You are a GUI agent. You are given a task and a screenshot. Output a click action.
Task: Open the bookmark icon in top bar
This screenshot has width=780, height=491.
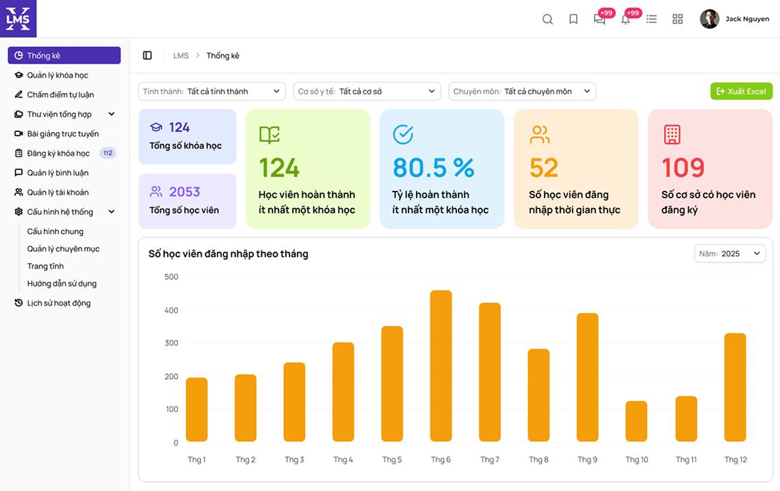pos(573,19)
